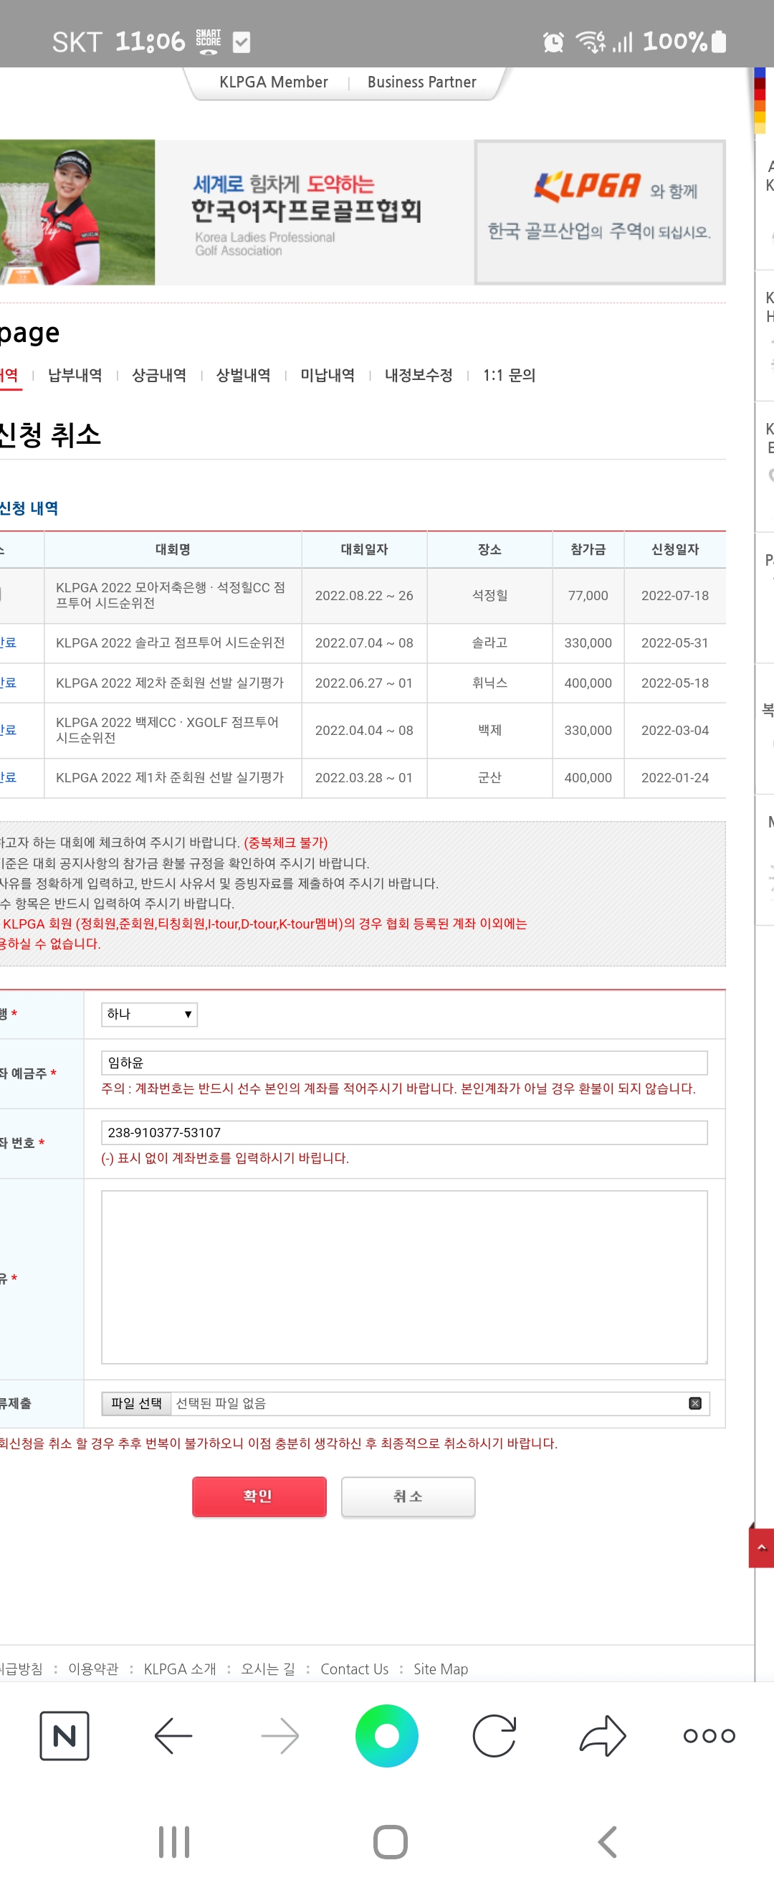Image resolution: width=774 pixels, height=1893 pixels.
Task: Open Contact Us footer link
Action: (354, 1668)
